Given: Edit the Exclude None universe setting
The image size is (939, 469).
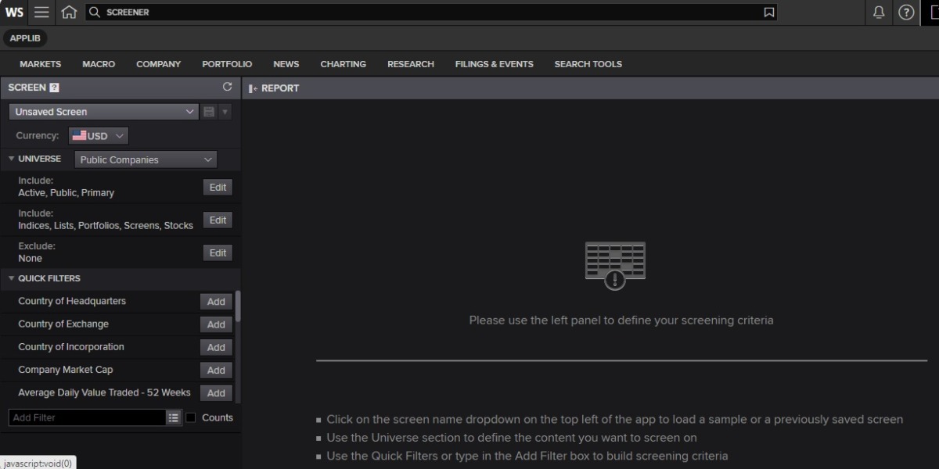Looking at the screenshot, I should pos(218,252).
